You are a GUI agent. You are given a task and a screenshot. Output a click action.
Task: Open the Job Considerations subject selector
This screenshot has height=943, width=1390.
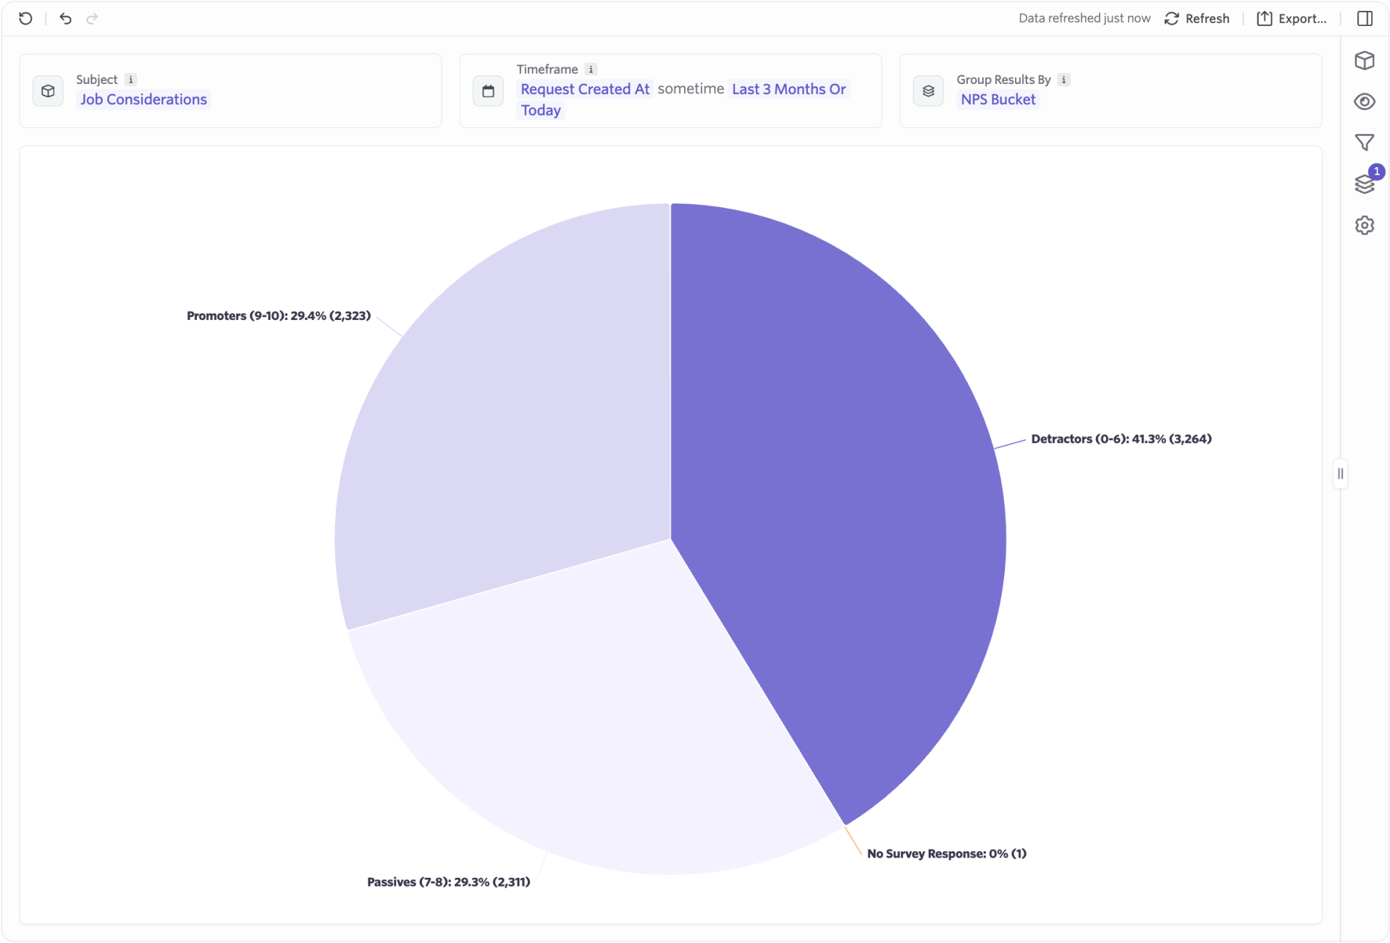143,99
